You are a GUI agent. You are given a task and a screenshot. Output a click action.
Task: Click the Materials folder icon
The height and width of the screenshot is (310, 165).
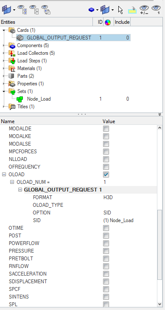pyautogui.click(x=12, y=68)
